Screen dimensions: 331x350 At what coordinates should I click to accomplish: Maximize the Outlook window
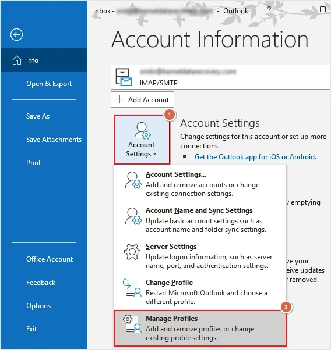(x=323, y=9)
